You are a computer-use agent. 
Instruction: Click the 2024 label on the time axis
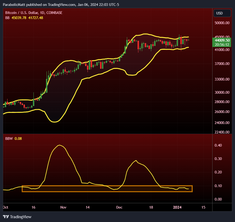(177, 207)
